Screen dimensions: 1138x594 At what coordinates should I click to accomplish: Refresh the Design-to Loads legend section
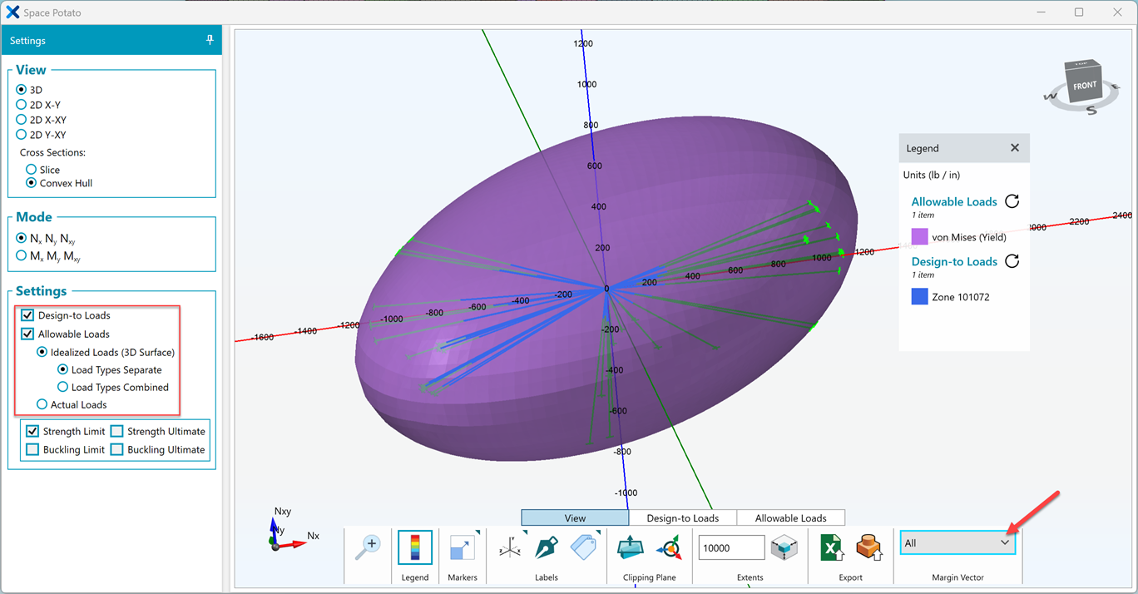[x=1012, y=261]
